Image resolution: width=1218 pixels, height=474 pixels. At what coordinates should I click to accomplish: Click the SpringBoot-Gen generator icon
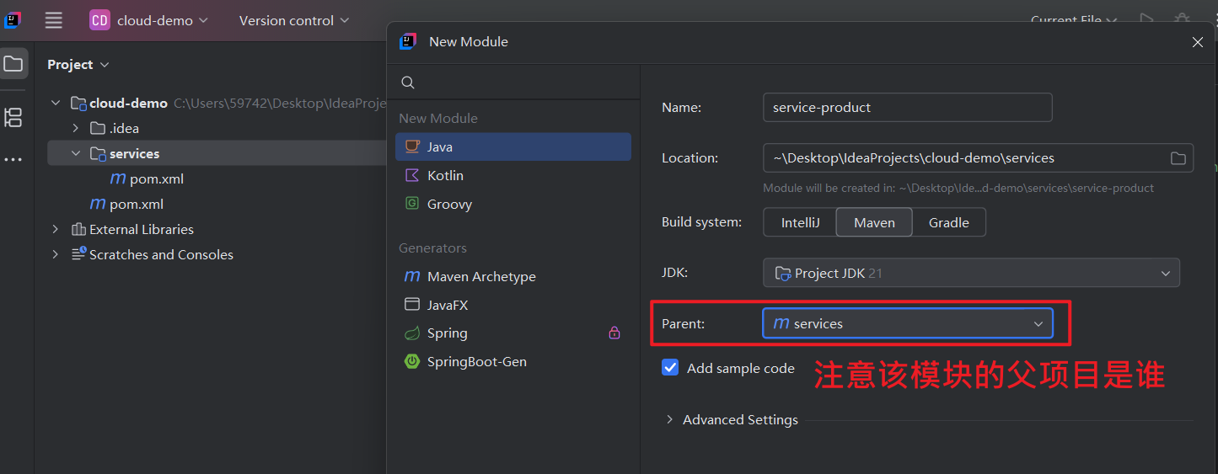coord(412,361)
